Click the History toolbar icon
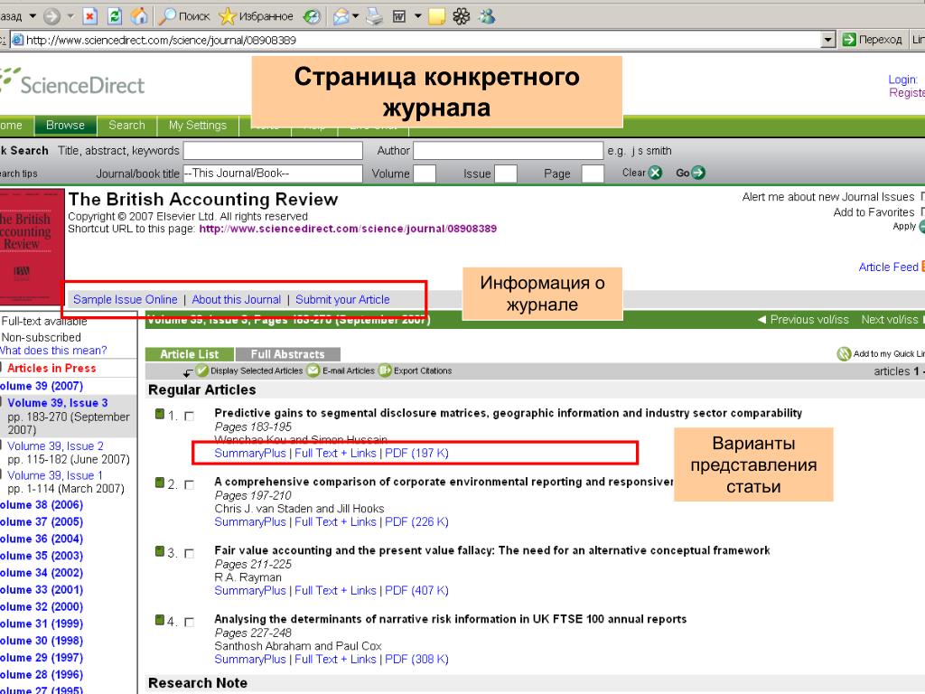Viewport: 925px width, 694px height. point(312,16)
